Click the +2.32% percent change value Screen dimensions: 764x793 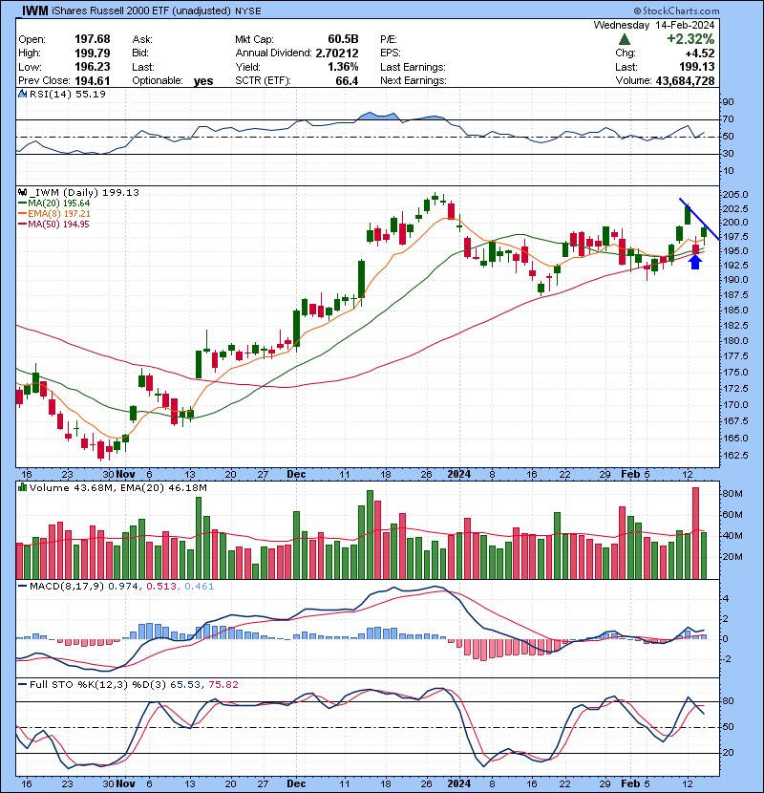tap(690, 39)
